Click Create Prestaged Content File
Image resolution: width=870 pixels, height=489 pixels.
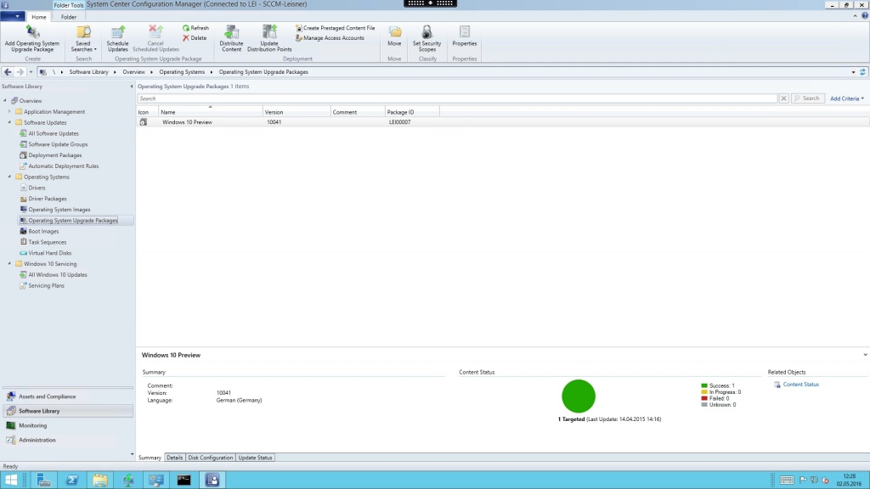(335, 28)
